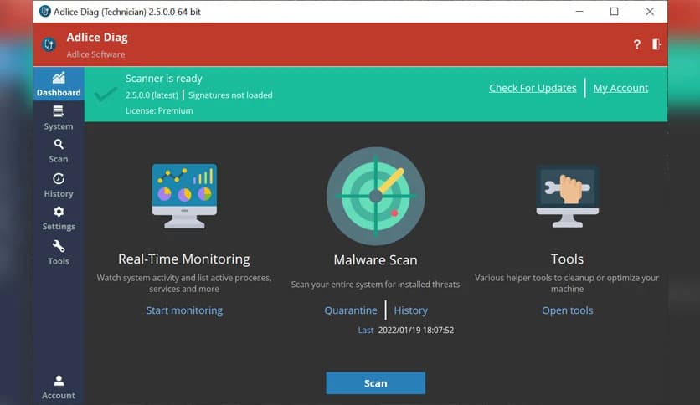Image resolution: width=700 pixels, height=405 pixels.
Task: Click Check For Updates link
Action: click(x=533, y=88)
